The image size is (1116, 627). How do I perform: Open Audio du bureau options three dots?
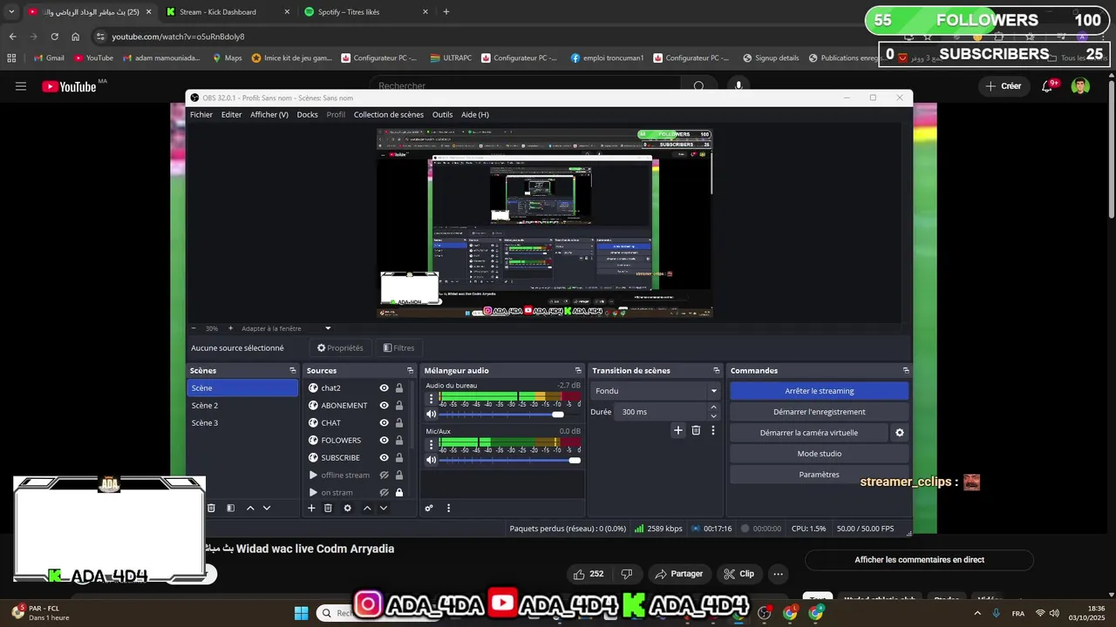(x=431, y=399)
